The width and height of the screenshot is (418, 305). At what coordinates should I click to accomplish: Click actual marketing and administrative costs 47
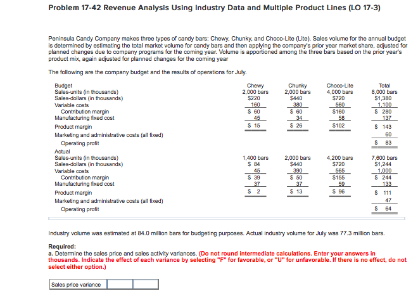(388, 200)
